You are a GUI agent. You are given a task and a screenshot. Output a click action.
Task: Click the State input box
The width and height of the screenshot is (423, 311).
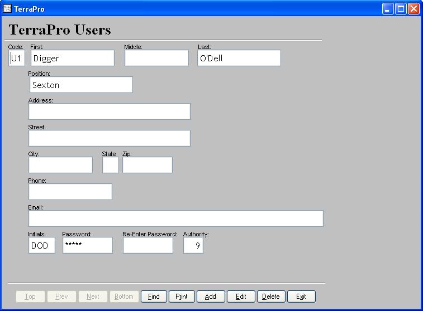click(111, 165)
